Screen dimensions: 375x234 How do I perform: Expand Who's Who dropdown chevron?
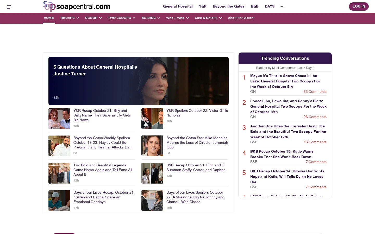(187, 18)
